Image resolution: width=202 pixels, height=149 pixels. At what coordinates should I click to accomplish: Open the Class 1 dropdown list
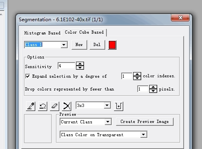(64, 45)
